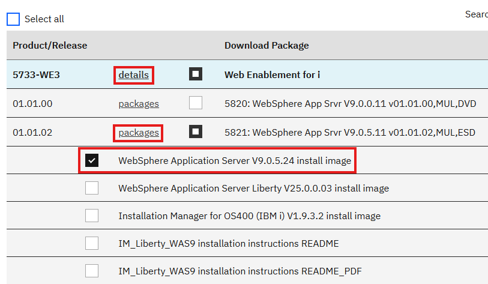The image size is (488, 284).
Task: Uncheck the WebSphere Application Server V9.0.5.24 checkbox
Action: [x=92, y=160]
